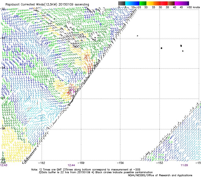
Task: Click the cyan-to-blue 5–15 knots legend segment
Action: [132, 3]
